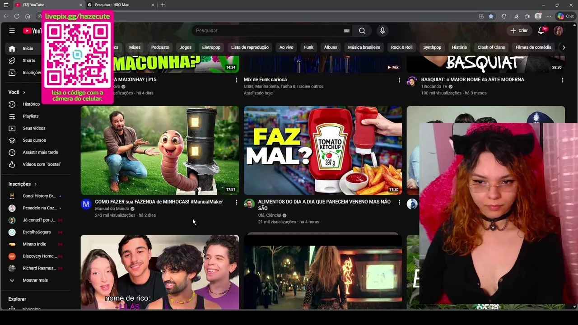Filter by the Podcasts chip
The height and width of the screenshot is (325, 578).
tap(160, 47)
